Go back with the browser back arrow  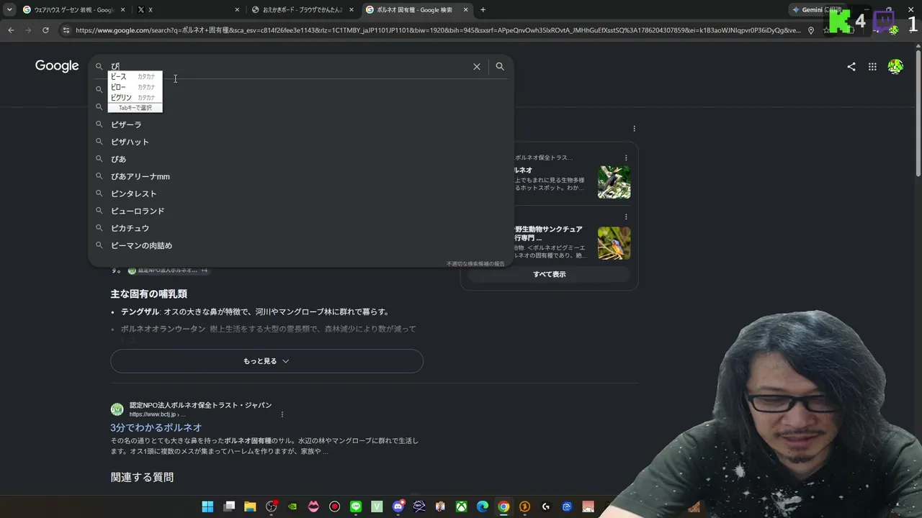(11, 30)
